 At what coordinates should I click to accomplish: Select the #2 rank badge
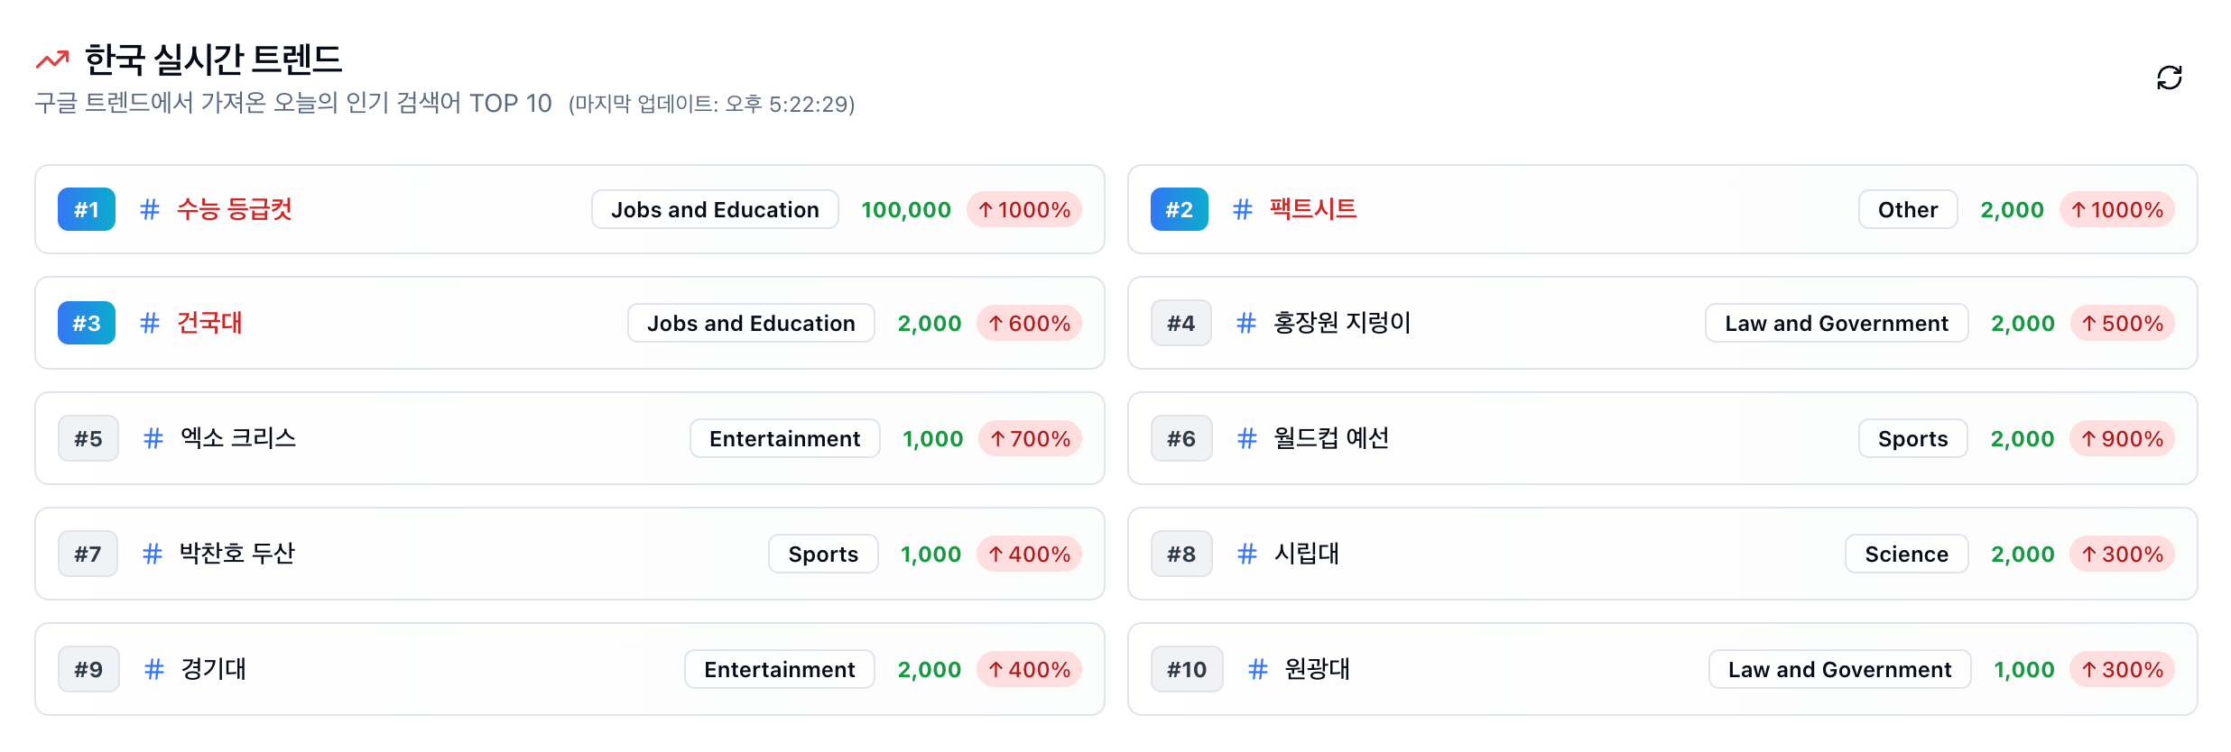(x=1179, y=209)
